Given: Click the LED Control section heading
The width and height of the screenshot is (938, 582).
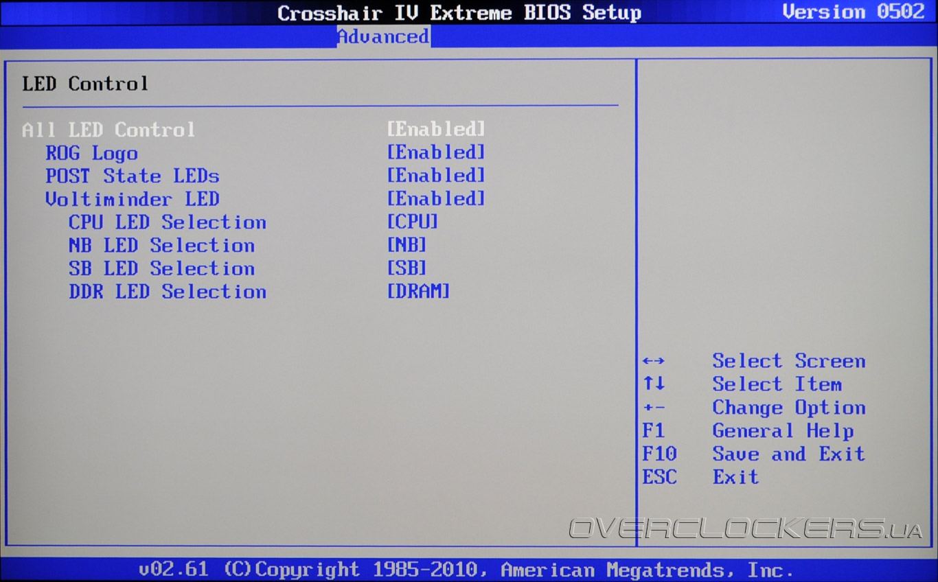Looking at the screenshot, I should 85,84.
